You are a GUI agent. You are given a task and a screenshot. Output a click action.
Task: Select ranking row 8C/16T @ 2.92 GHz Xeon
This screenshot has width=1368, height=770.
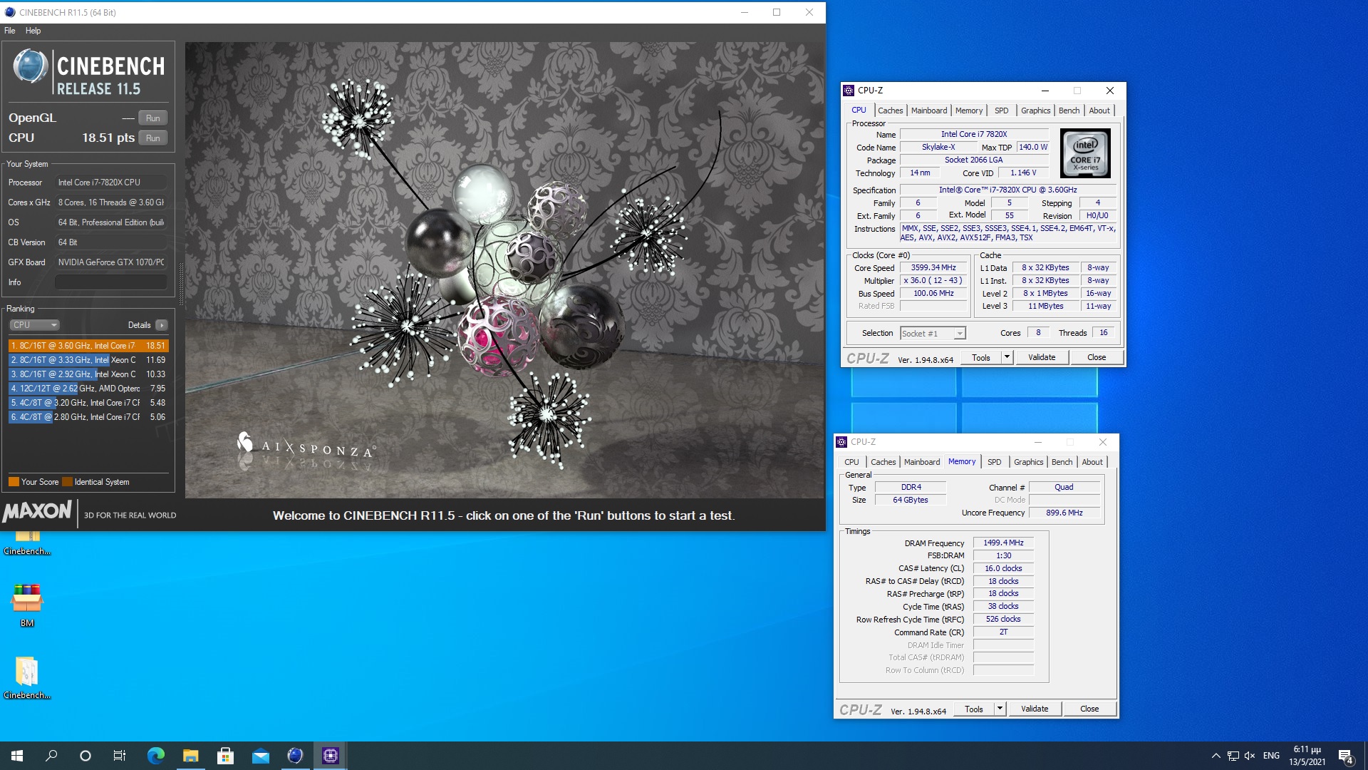(x=88, y=374)
